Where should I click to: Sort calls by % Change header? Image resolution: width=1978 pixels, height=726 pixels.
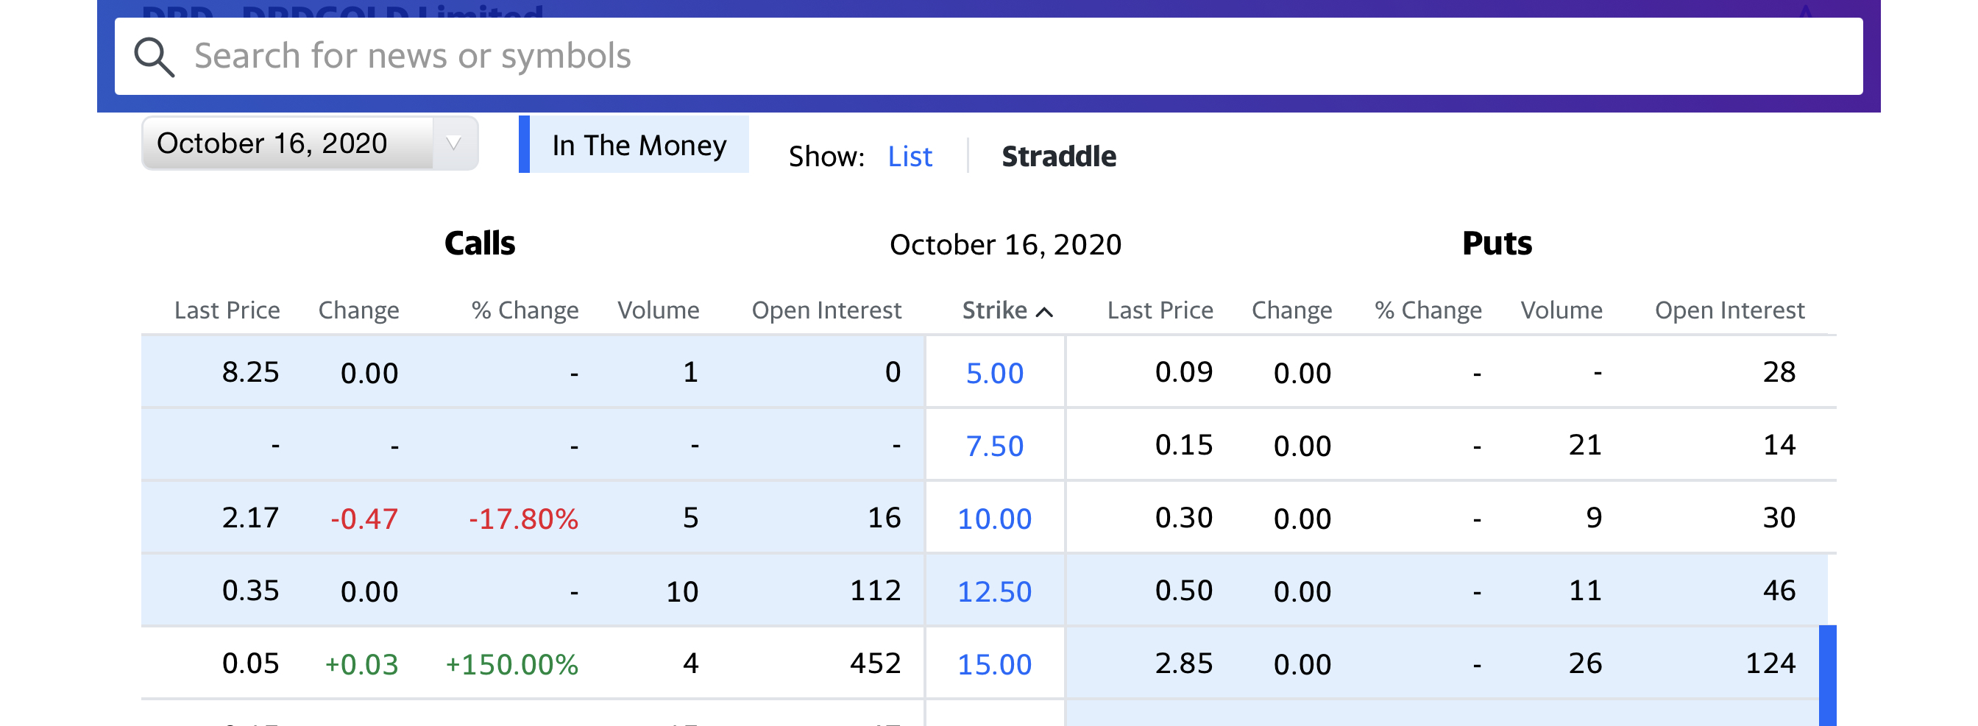pos(525,310)
